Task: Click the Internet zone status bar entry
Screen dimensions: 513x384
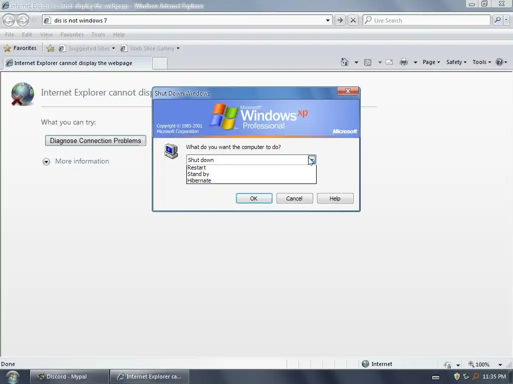Action: 377,364
